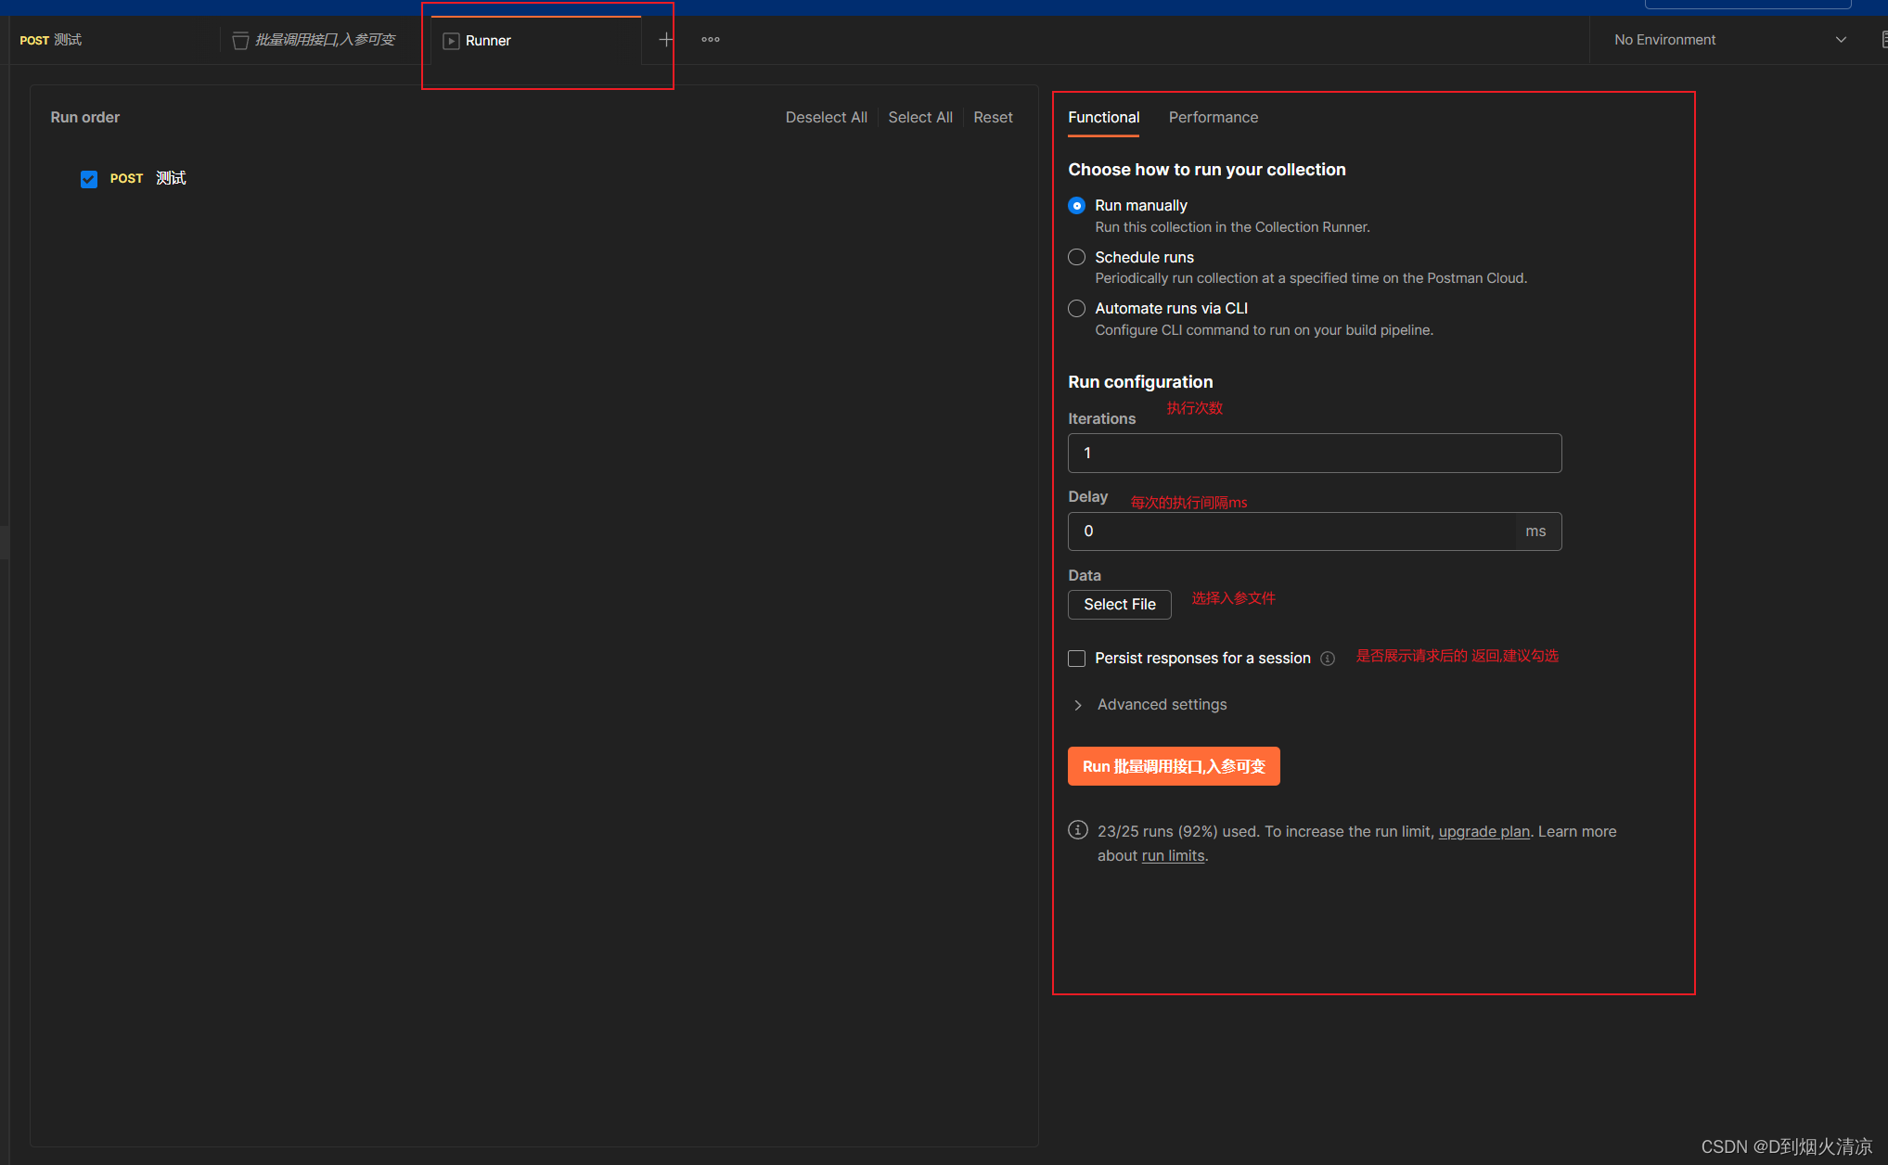Select the Run manually option
This screenshot has height=1165, width=1888.
pos(1076,205)
